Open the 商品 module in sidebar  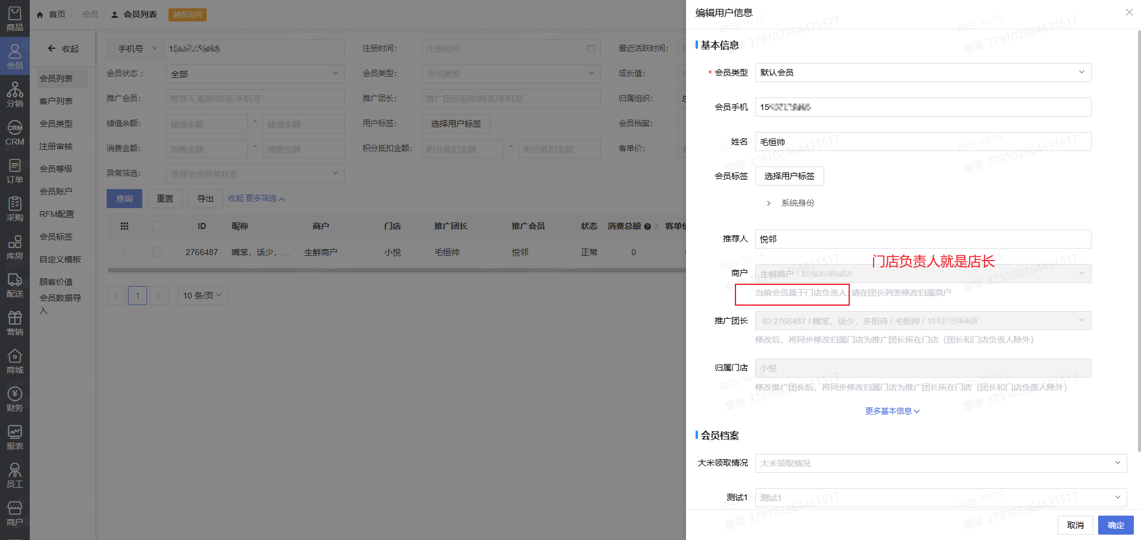pyautogui.click(x=15, y=19)
